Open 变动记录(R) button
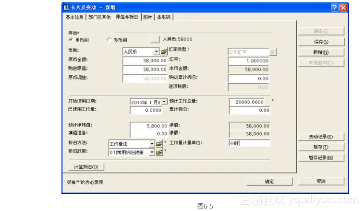364x211 pixels. point(321,137)
